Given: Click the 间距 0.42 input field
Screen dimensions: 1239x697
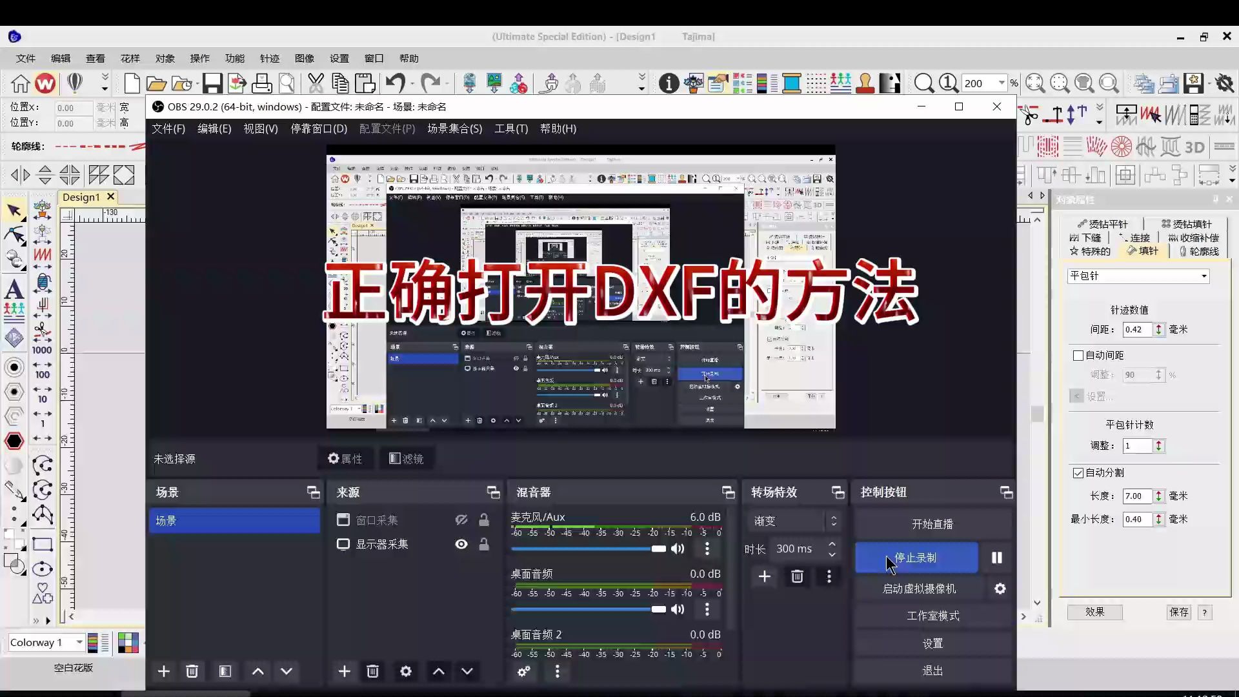Looking at the screenshot, I should (1138, 330).
